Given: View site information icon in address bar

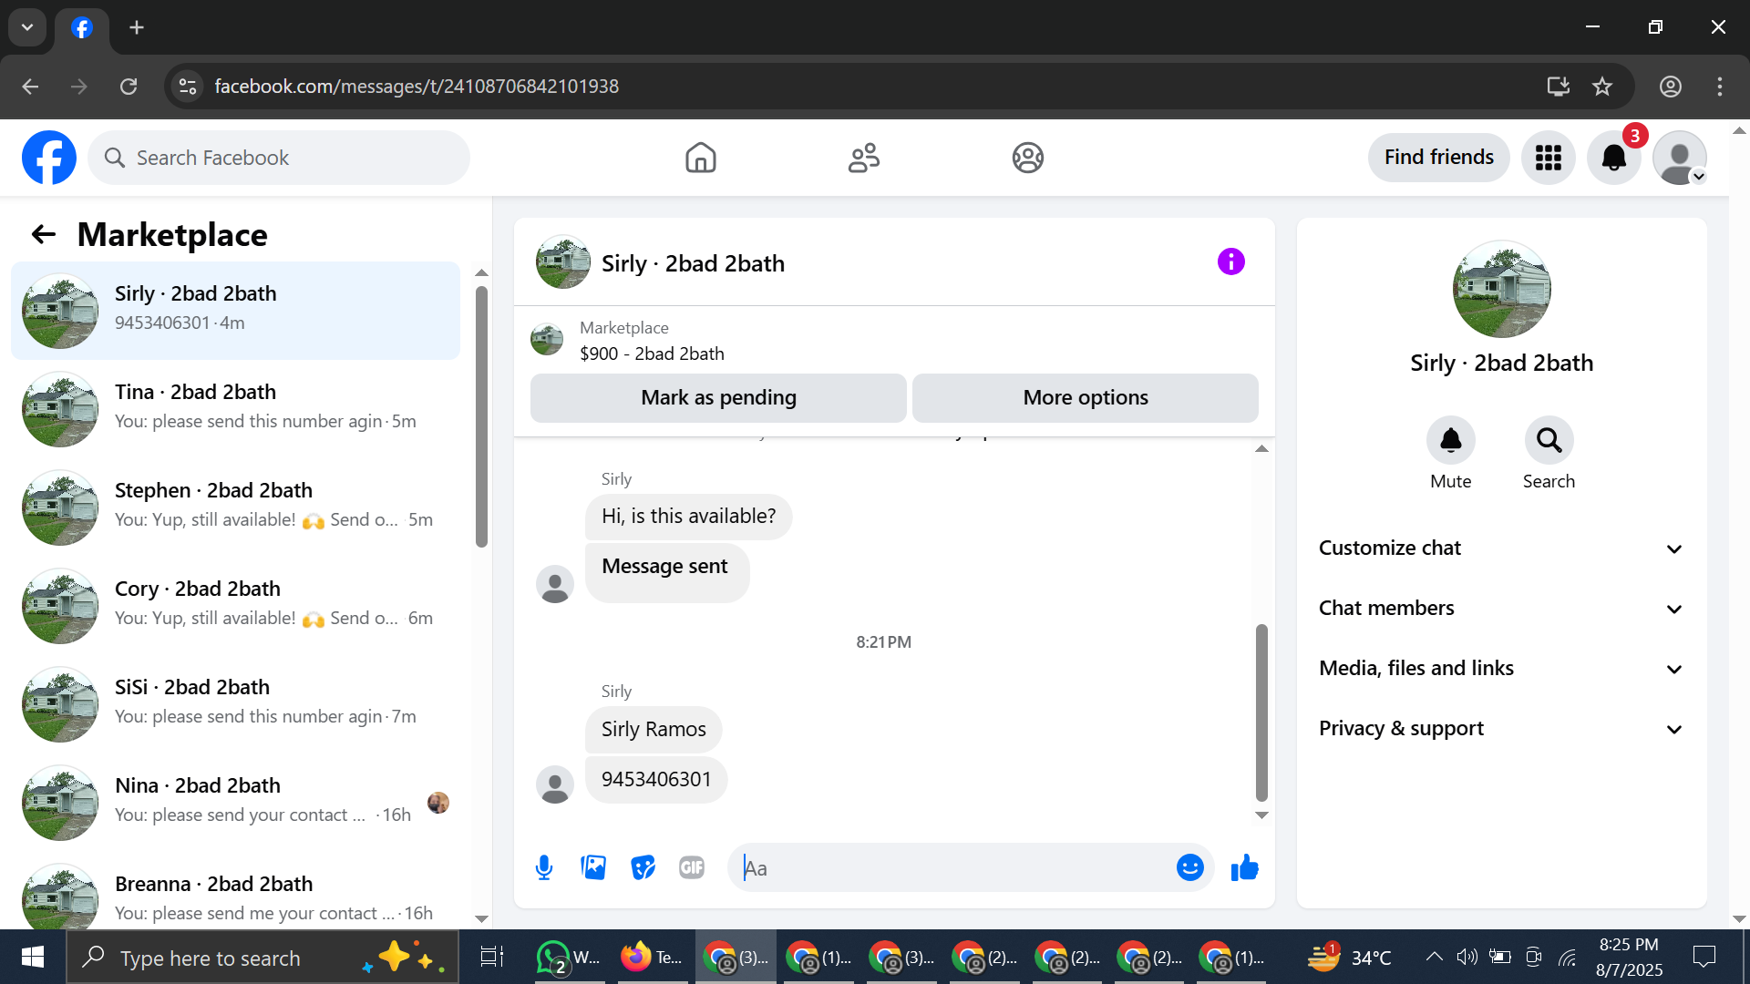Looking at the screenshot, I should (188, 87).
